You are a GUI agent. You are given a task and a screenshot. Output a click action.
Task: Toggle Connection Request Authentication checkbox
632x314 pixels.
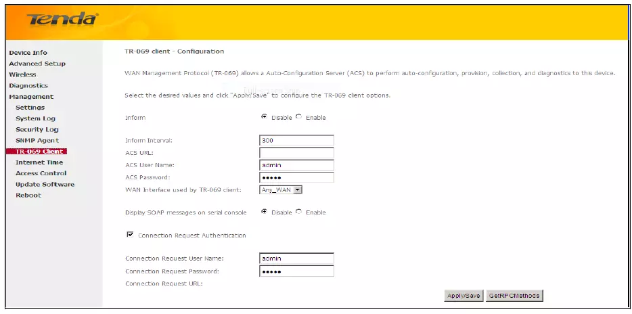(130, 235)
